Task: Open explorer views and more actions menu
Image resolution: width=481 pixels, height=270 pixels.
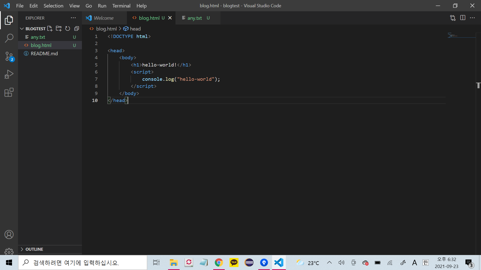Action: [x=73, y=18]
